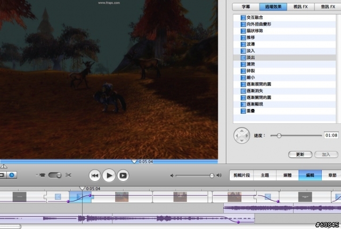
Task: Click the 更新 update button
Action: click(300, 155)
